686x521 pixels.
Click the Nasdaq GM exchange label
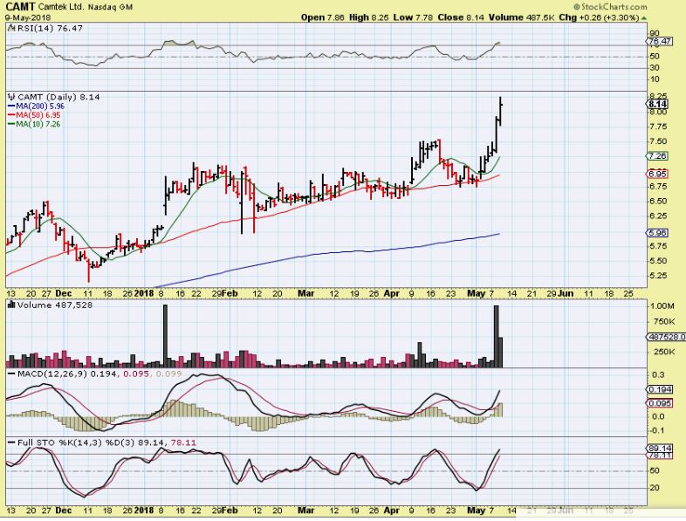coord(110,8)
